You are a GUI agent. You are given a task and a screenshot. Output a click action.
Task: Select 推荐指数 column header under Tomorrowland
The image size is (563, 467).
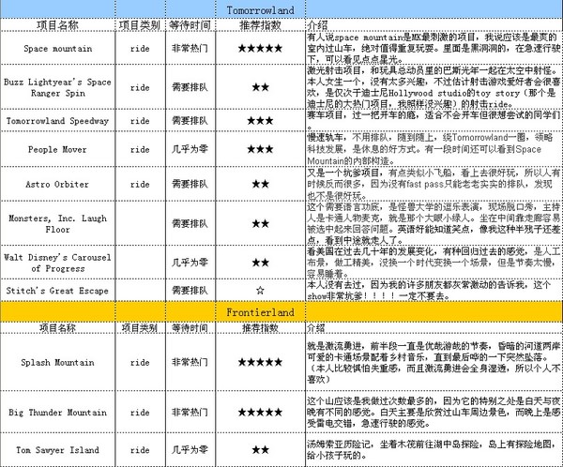260,25
